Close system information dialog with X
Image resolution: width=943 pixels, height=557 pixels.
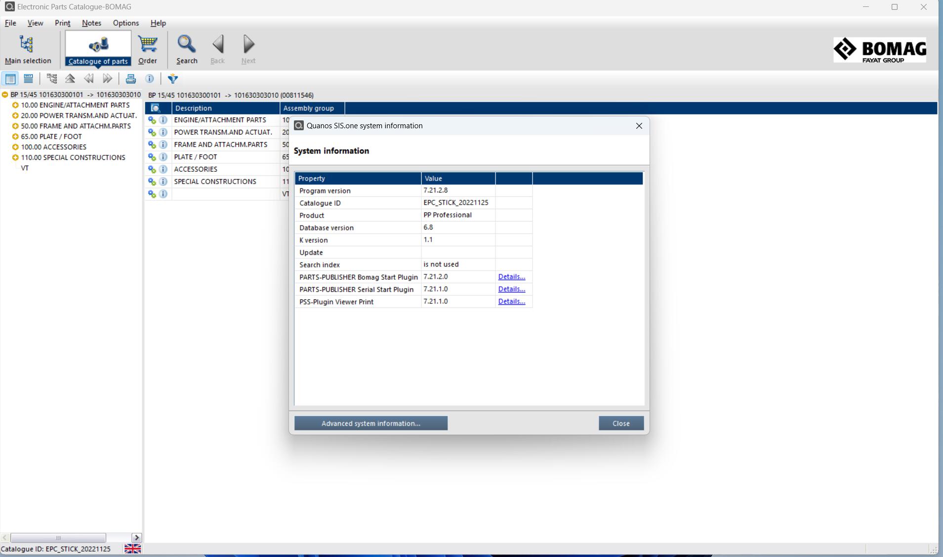click(x=639, y=126)
